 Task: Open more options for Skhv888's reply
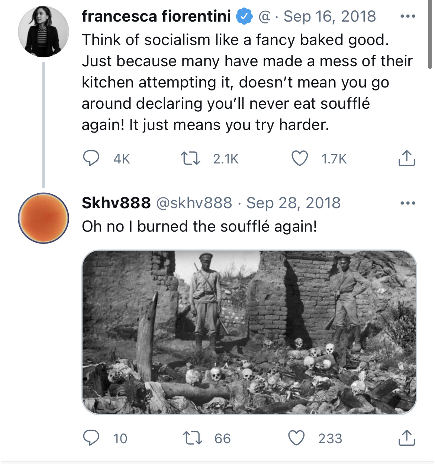point(407,203)
